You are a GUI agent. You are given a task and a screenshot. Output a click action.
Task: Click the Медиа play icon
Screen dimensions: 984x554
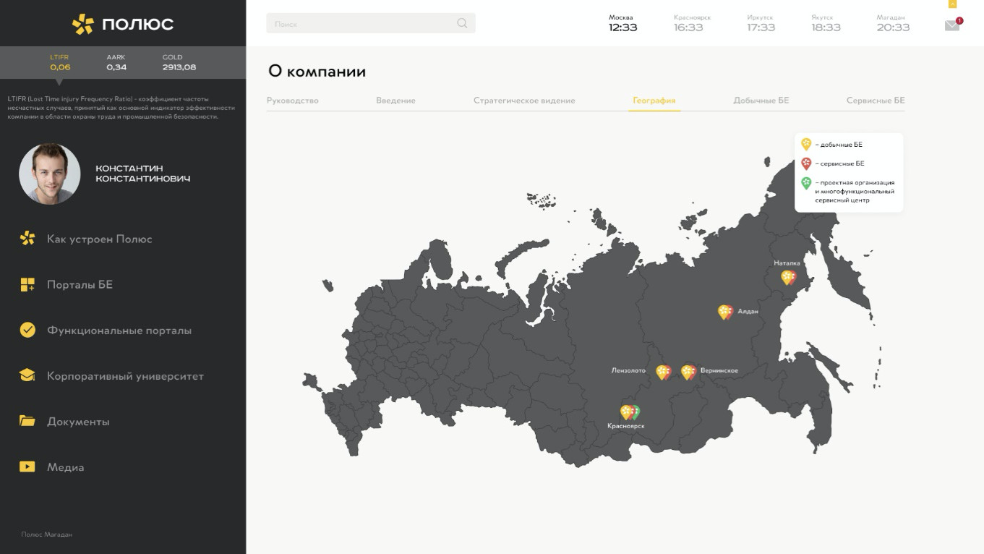[27, 467]
